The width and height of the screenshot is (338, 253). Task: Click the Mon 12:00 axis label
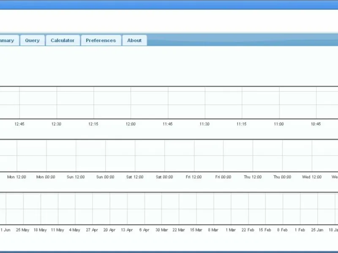[x=16, y=177]
